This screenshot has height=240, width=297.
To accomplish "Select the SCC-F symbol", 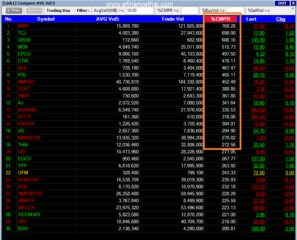I will point(24,117).
